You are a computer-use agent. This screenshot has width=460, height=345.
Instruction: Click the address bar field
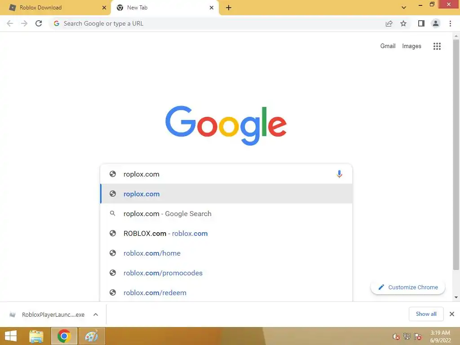click(217, 23)
